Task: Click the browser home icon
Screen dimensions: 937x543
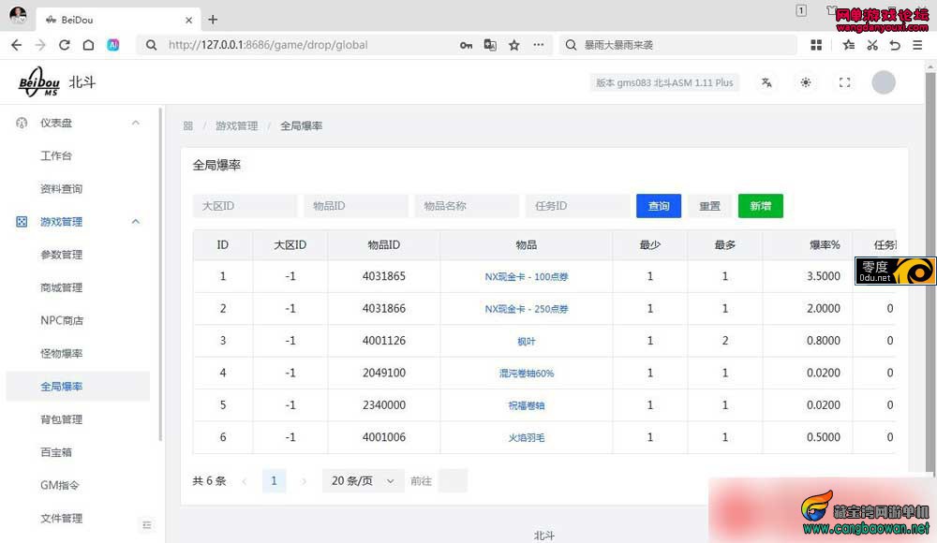Action: pyautogui.click(x=88, y=45)
